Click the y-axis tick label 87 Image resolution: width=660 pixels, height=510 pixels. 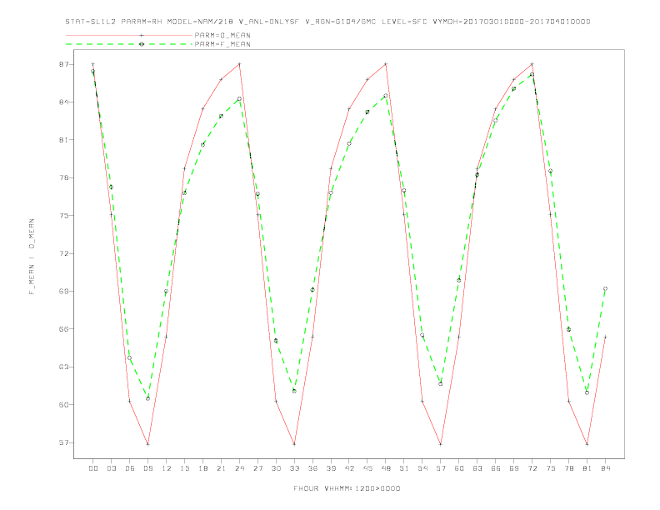point(64,64)
